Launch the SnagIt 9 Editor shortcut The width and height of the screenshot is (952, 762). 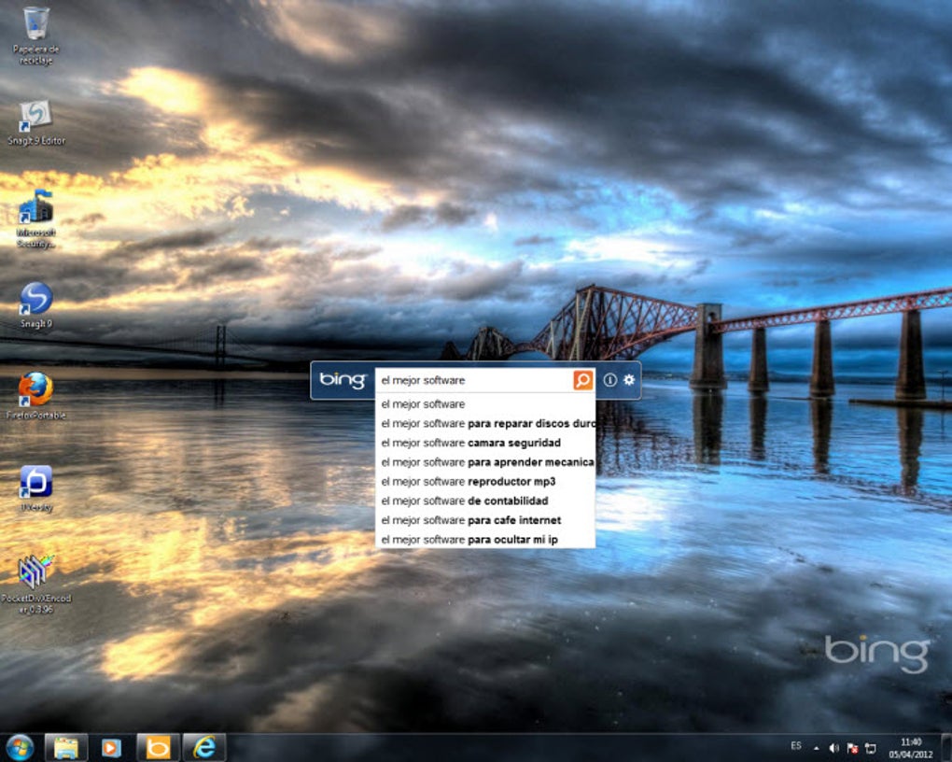tap(35, 122)
